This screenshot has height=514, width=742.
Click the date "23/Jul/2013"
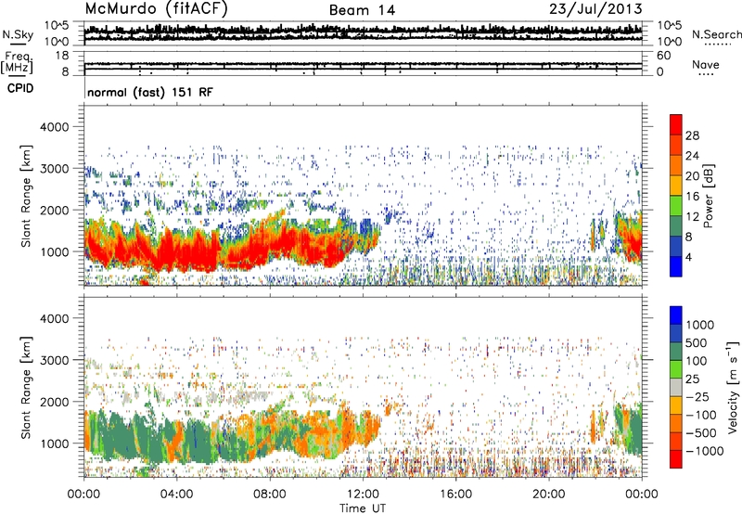tap(595, 9)
